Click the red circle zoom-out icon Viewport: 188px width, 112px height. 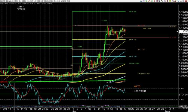(x=157, y=1)
